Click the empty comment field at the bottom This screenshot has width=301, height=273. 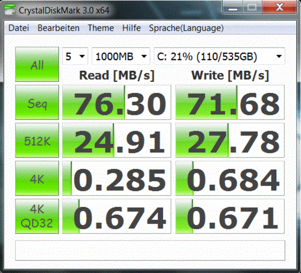[150, 250]
